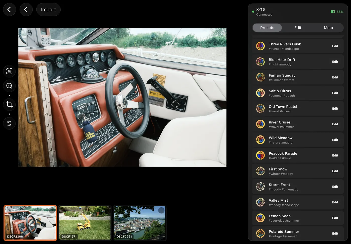Image resolution: width=351 pixels, height=244 pixels.
Task: Adjust EV ±0 exposure compensation
Action: pos(9,123)
